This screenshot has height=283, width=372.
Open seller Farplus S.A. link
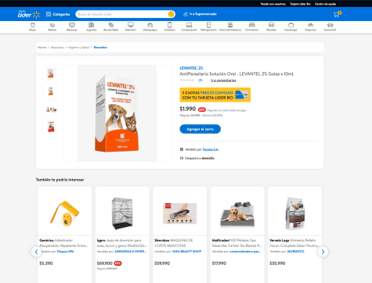(x=211, y=149)
